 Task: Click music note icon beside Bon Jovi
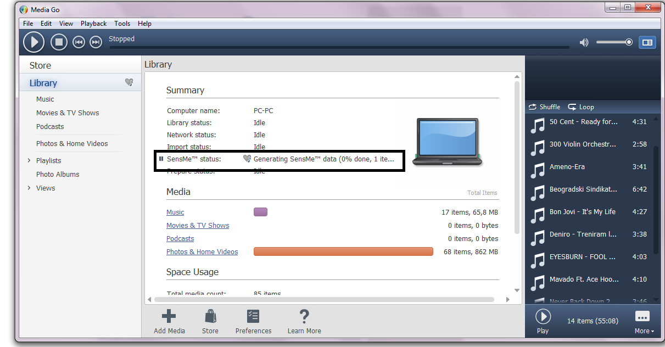pyautogui.click(x=537, y=216)
